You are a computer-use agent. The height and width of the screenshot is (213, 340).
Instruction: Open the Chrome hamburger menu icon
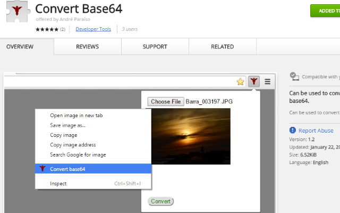tap(267, 81)
